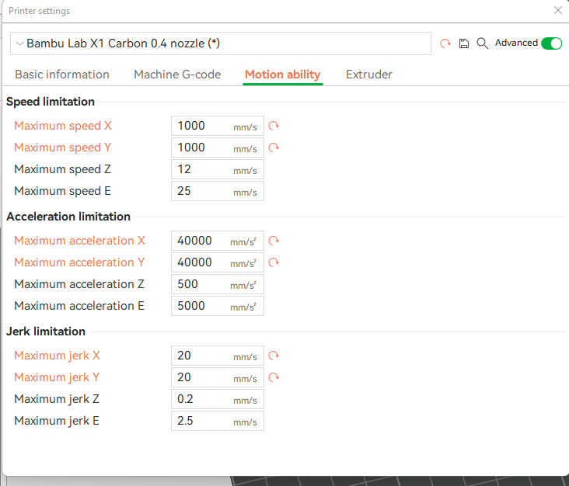
Task: Click the Maximum acceleration Z field
Action: pos(202,284)
